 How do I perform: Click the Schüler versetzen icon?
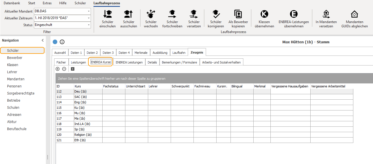194,14
